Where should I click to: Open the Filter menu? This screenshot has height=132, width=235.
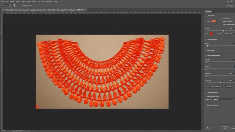pyautogui.click(x=34, y=1)
